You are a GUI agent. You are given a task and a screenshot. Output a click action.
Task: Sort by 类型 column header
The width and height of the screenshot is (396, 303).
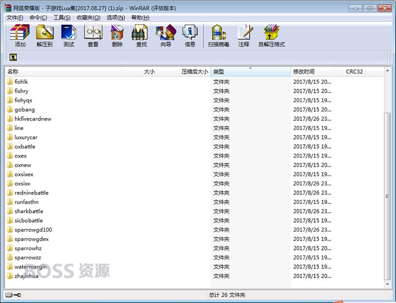(x=251, y=71)
